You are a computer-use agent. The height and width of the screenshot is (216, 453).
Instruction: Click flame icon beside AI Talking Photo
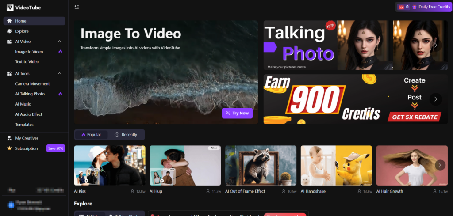click(x=60, y=94)
